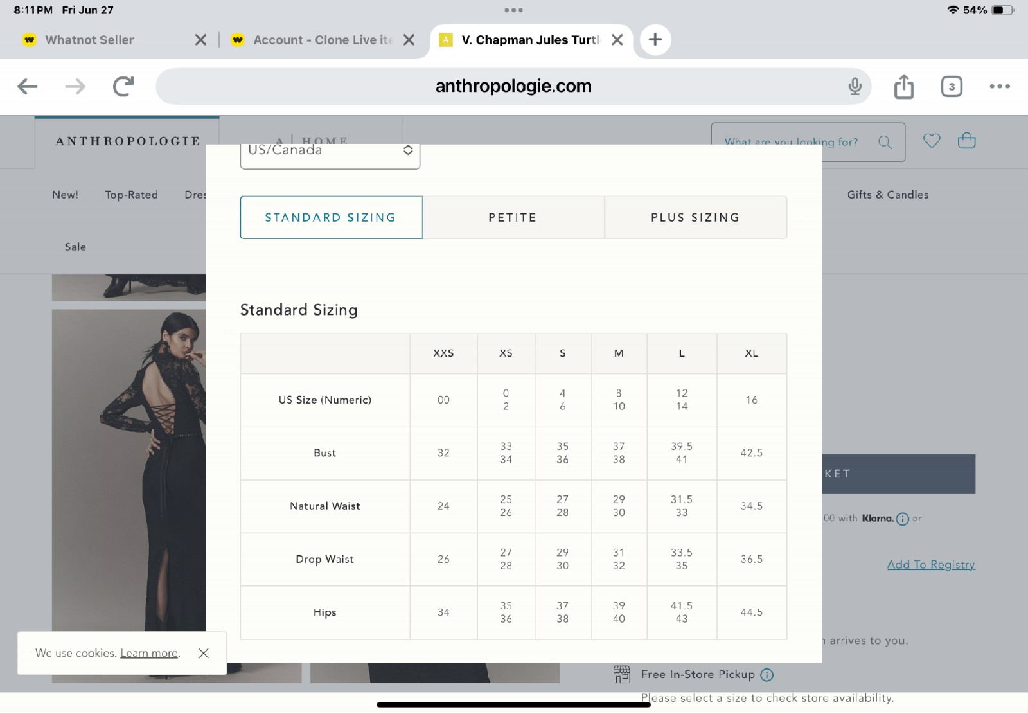Switch to the Whatnot Seller tab
This screenshot has height=714, width=1028.
[x=89, y=40]
